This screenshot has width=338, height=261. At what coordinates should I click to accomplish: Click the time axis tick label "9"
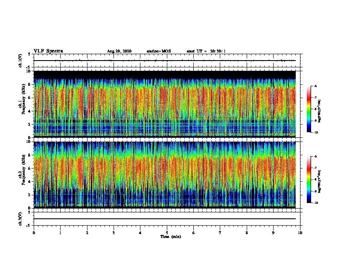(x=273, y=233)
